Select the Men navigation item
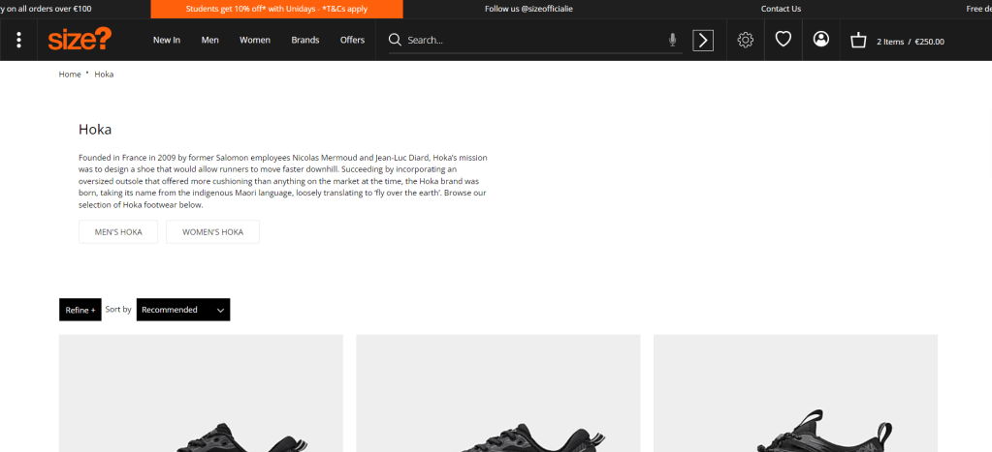Screen dimensions: 992x452 click(x=210, y=41)
